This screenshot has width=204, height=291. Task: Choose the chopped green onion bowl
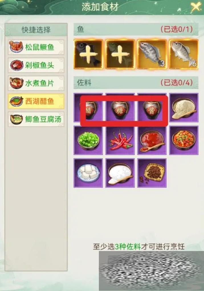coord(88,140)
